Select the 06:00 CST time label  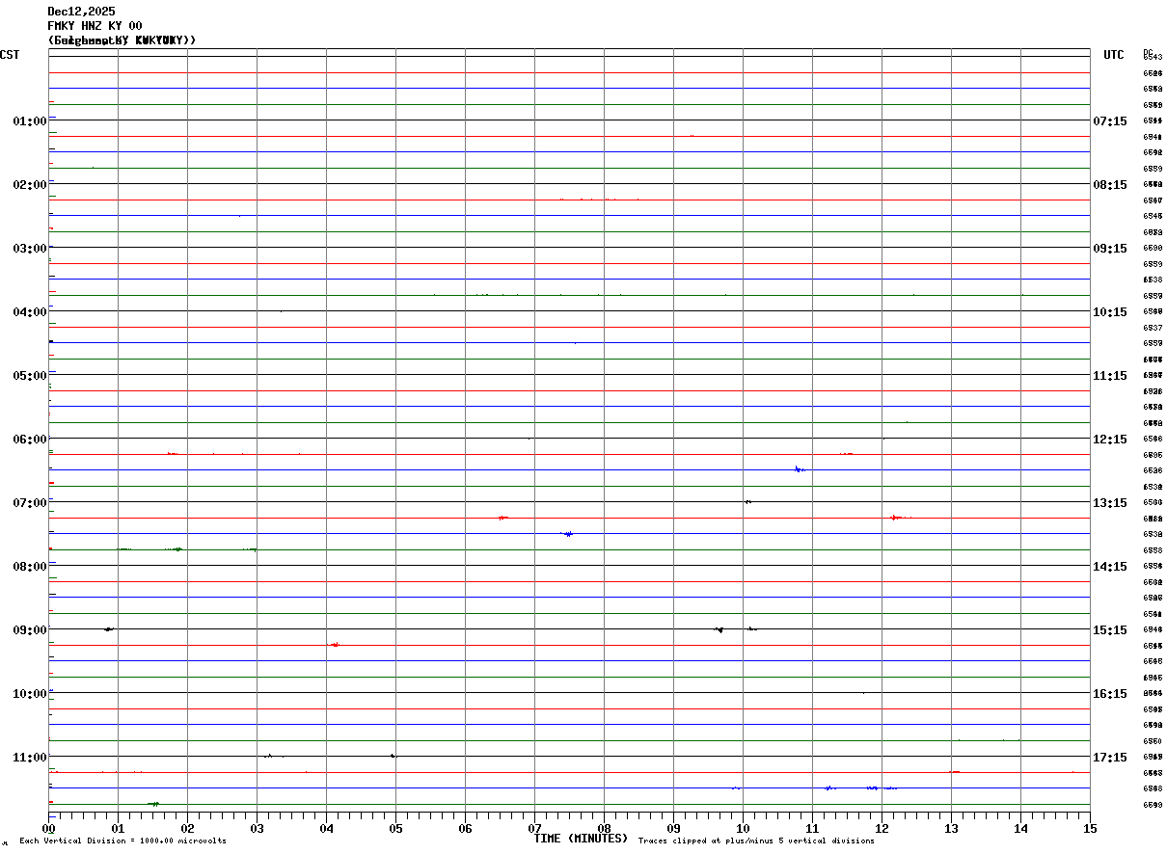30,440
